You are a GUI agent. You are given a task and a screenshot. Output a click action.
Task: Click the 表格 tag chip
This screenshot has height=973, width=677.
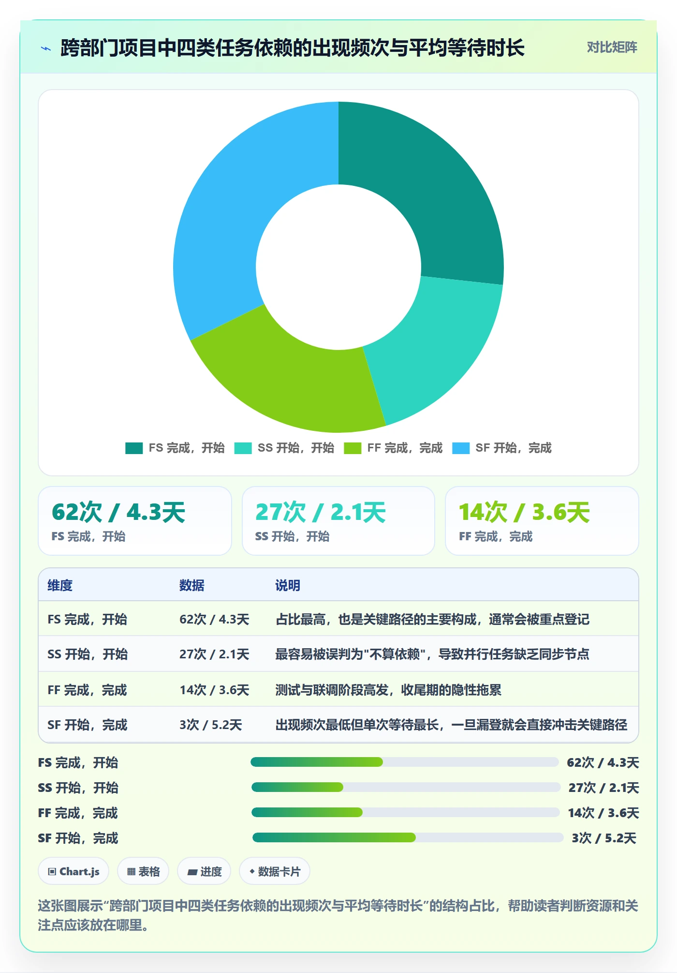(x=143, y=871)
